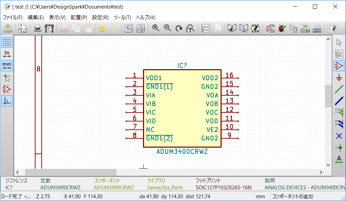Redo the last action
346x201 pixels.
pyautogui.click(x=114, y=28)
